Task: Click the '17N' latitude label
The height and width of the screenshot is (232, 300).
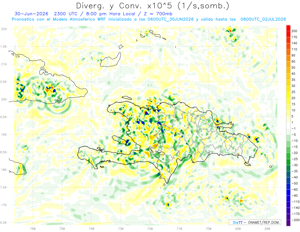Action: tap(4, 205)
